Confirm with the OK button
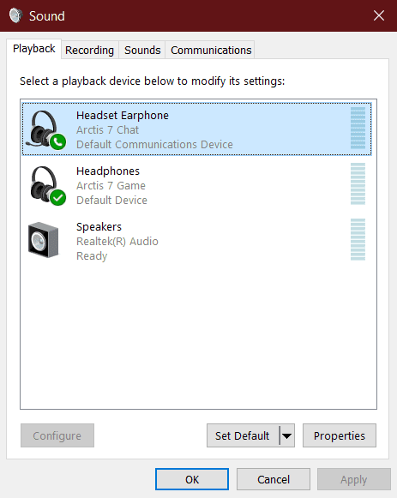397x498 pixels. (192, 479)
